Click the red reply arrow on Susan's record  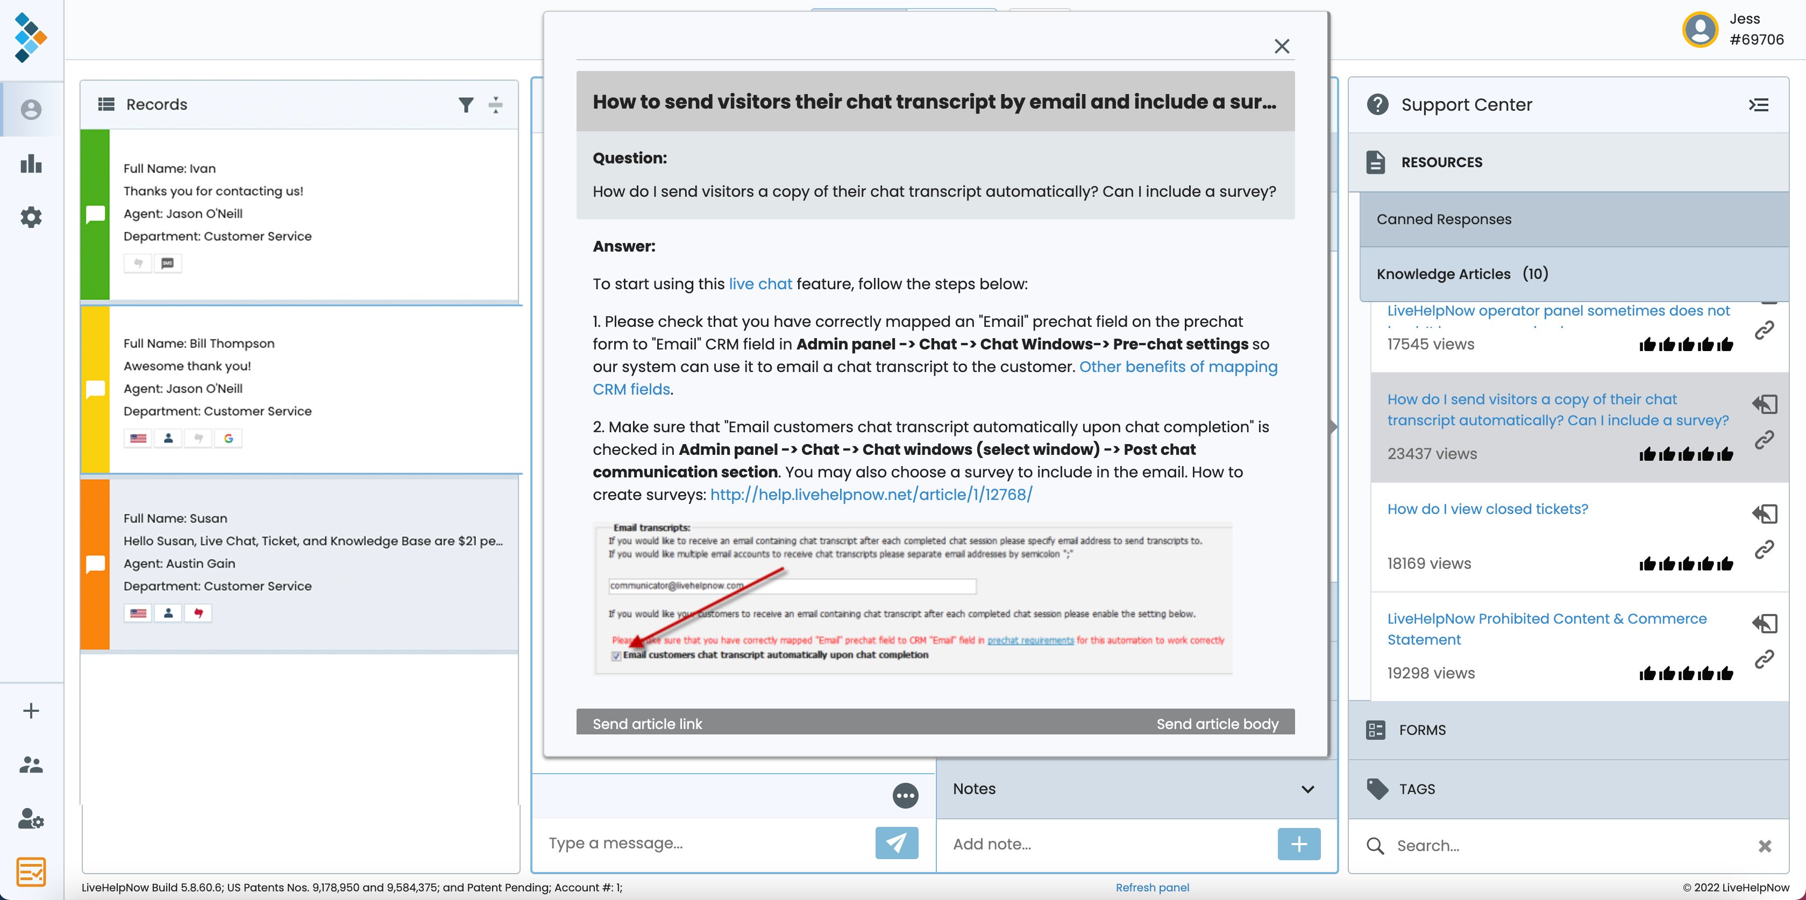click(x=198, y=613)
